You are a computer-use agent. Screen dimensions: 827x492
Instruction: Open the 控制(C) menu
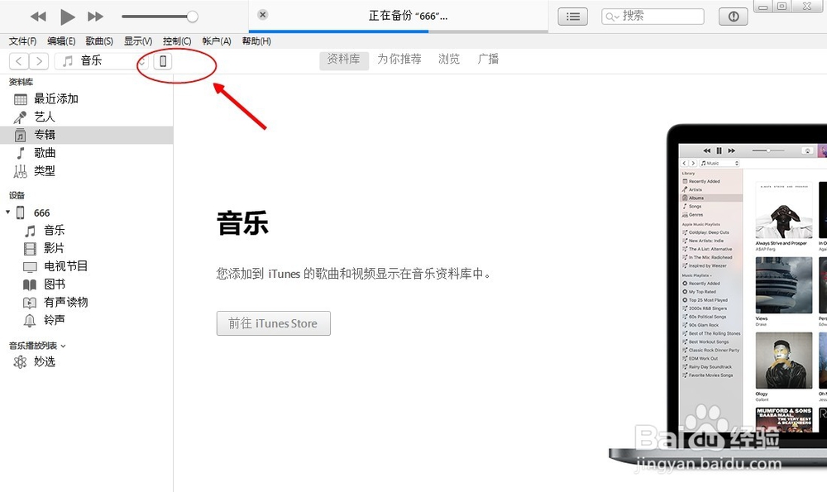point(177,41)
